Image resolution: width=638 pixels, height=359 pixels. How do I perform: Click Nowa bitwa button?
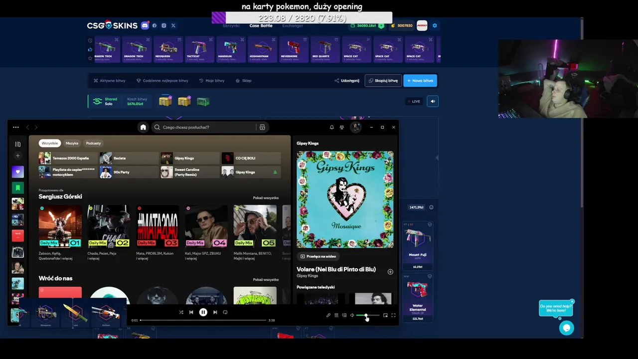coord(420,80)
